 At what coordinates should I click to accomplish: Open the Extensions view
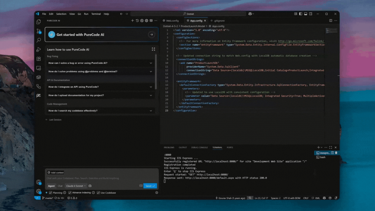(x=38, y=59)
